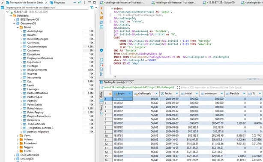Select the PointsHistory table
Image resolution: width=263 pixels, height=162 pixels.
click(35, 109)
